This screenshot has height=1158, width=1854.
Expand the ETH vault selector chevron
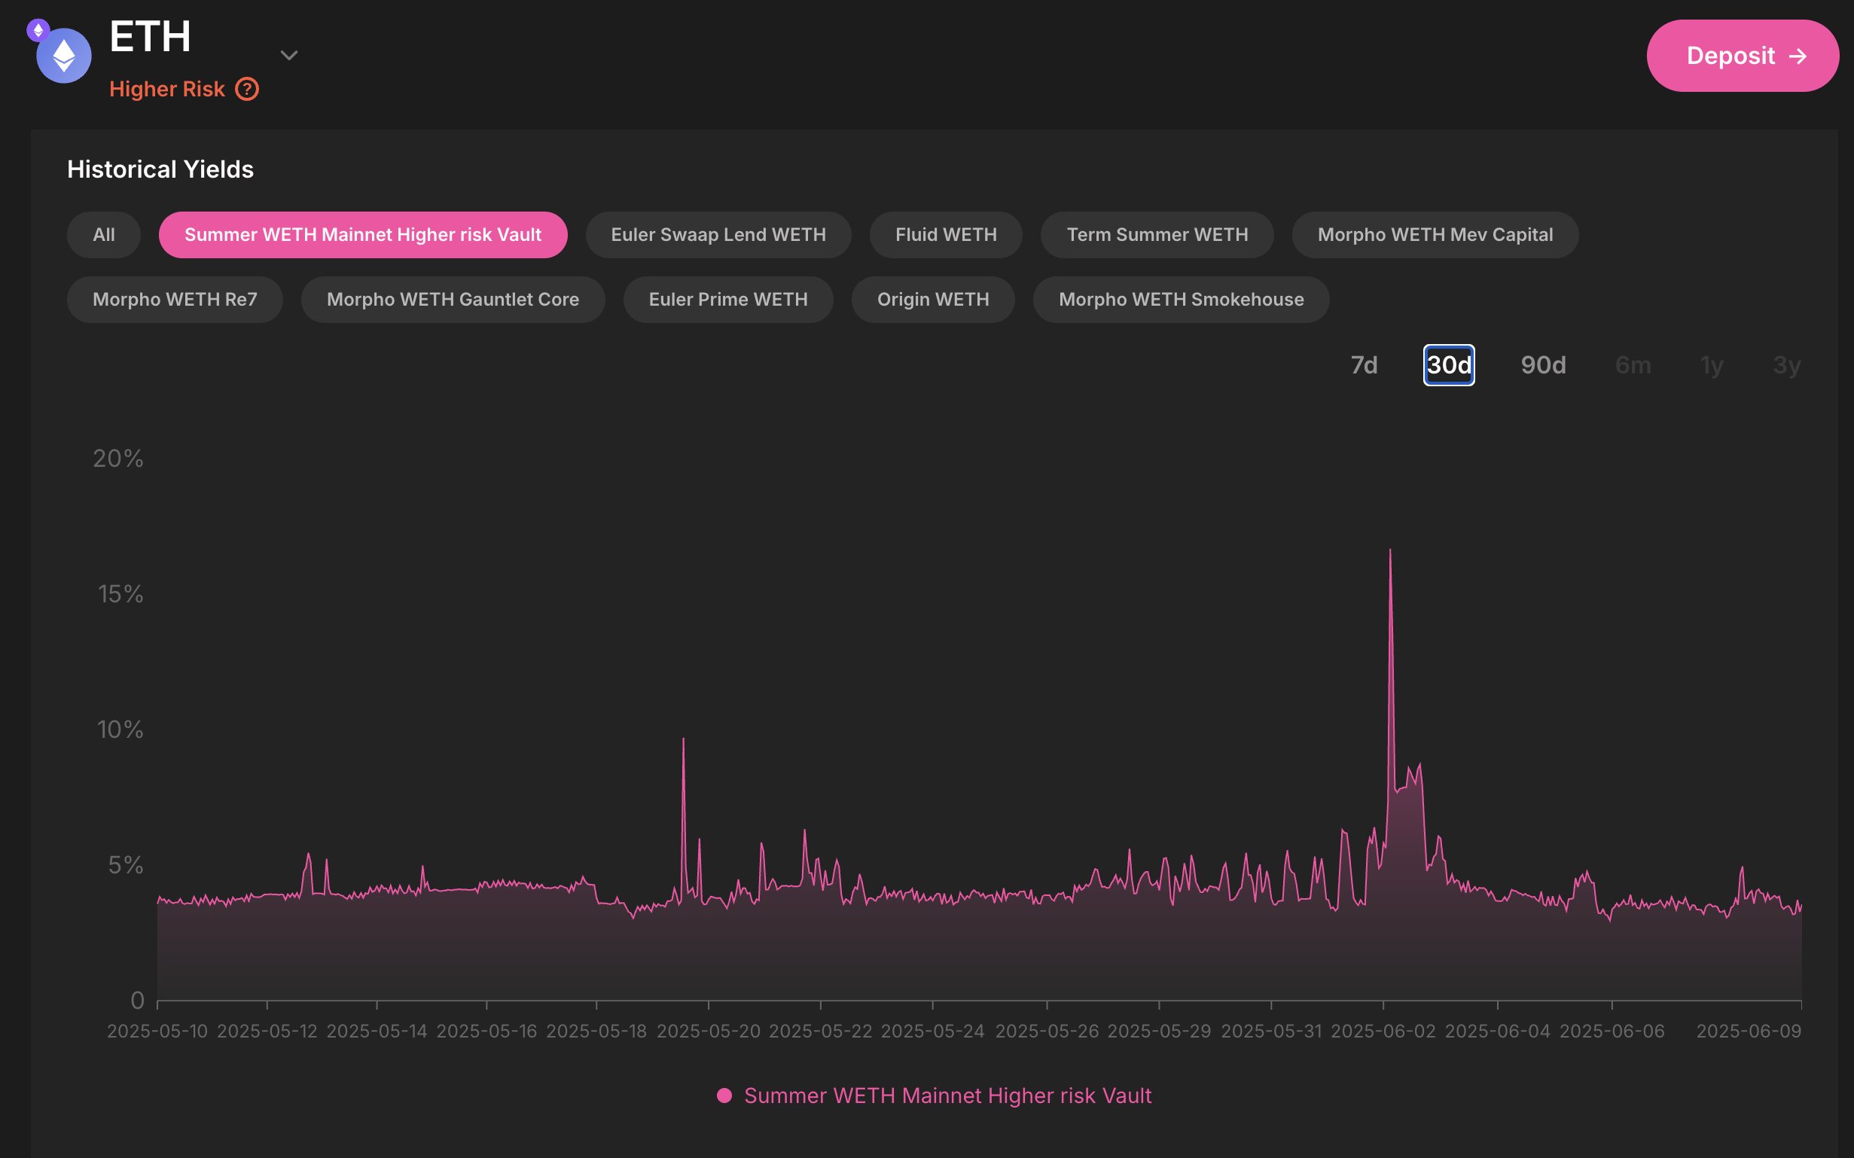point(288,55)
